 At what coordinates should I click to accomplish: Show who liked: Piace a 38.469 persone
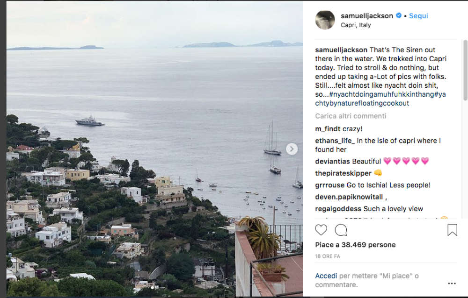[356, 245]
